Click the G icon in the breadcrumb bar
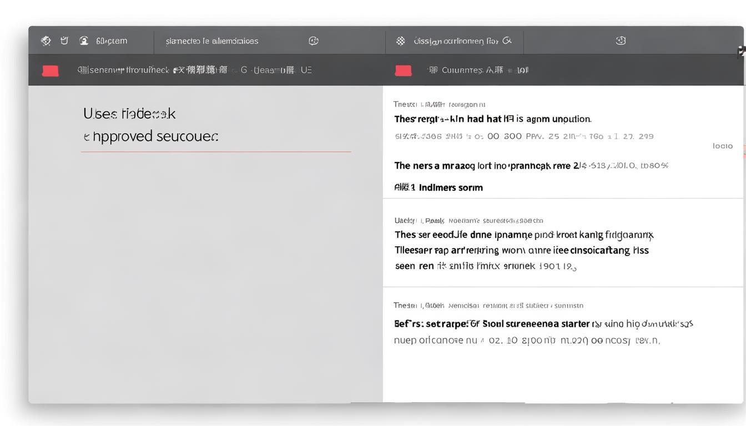The image size is (746, 426). tap(243, 70)
